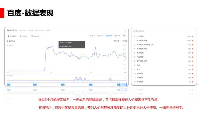Viewport: 207px width, 126px height.
Task: Click the up arrow in the 一嗨租车 row
Action: point(193,78)
